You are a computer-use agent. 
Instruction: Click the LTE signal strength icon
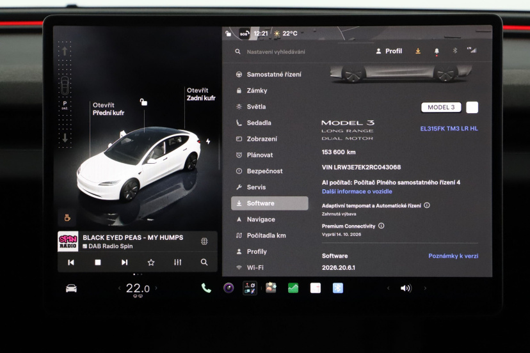(x=472, y=50)
